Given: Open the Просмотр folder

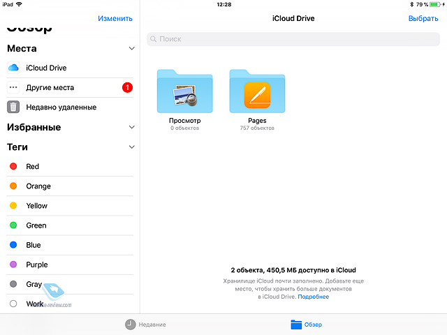Looking at the screenshot, I should [x=184, y=91].
